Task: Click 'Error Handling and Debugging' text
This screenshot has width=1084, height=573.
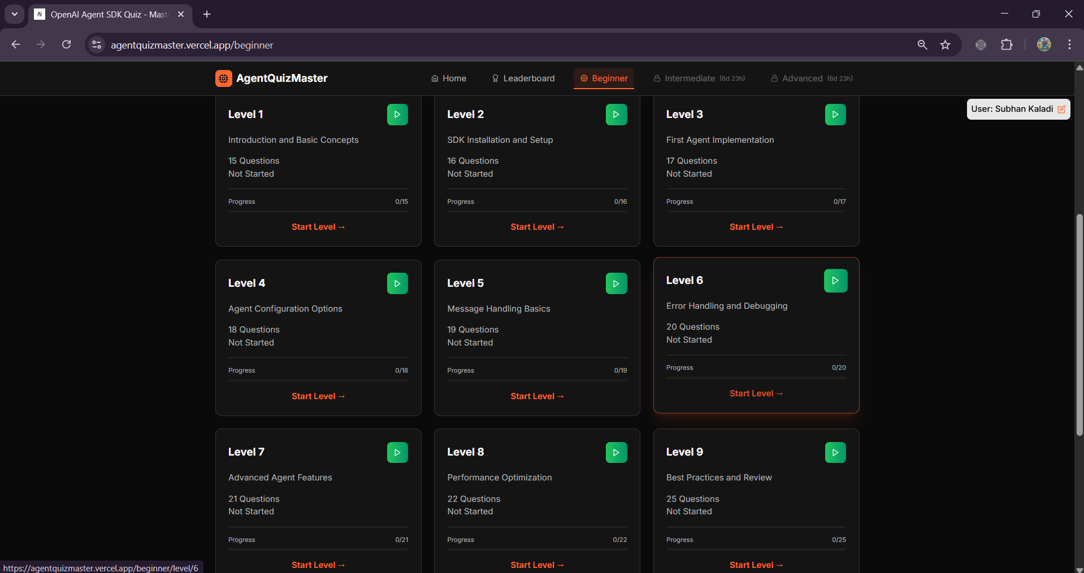Action: click(x=727, y=306)
